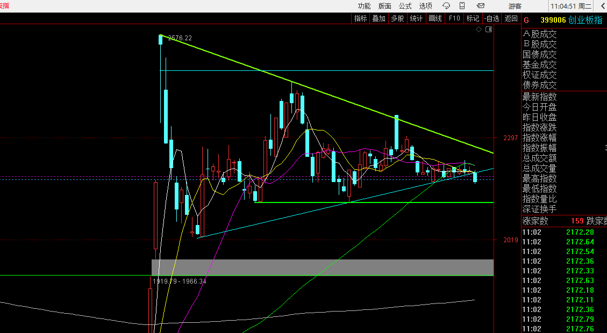Click the 最高指数 label
This screenshot has width=607, height=333.
540,179
